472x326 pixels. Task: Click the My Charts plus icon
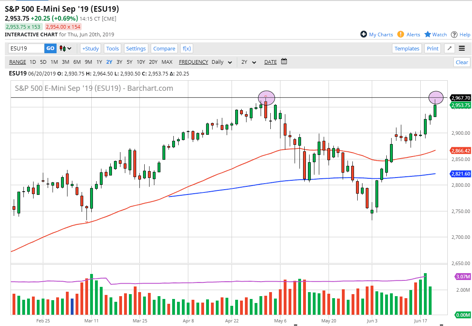[x=364, y=34]
